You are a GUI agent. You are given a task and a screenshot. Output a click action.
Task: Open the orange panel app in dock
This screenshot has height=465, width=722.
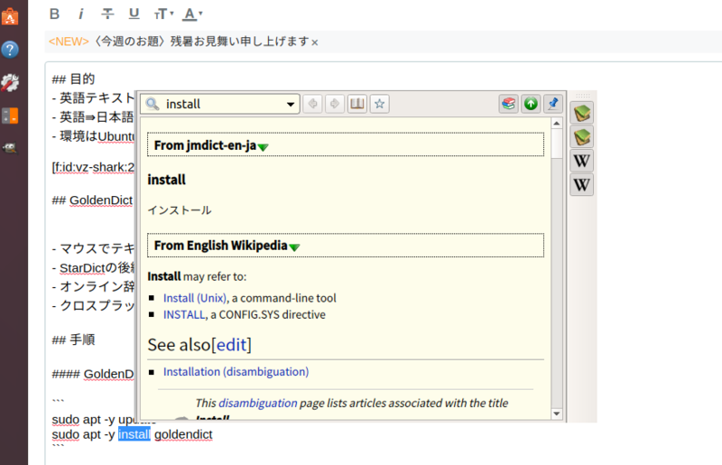10,116
